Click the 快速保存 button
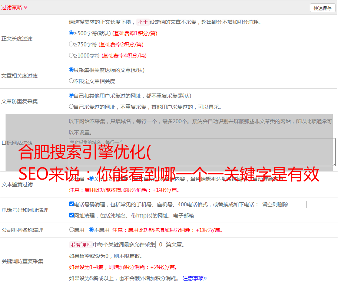This screenshot has width=338, height=285. pos(322,8)
